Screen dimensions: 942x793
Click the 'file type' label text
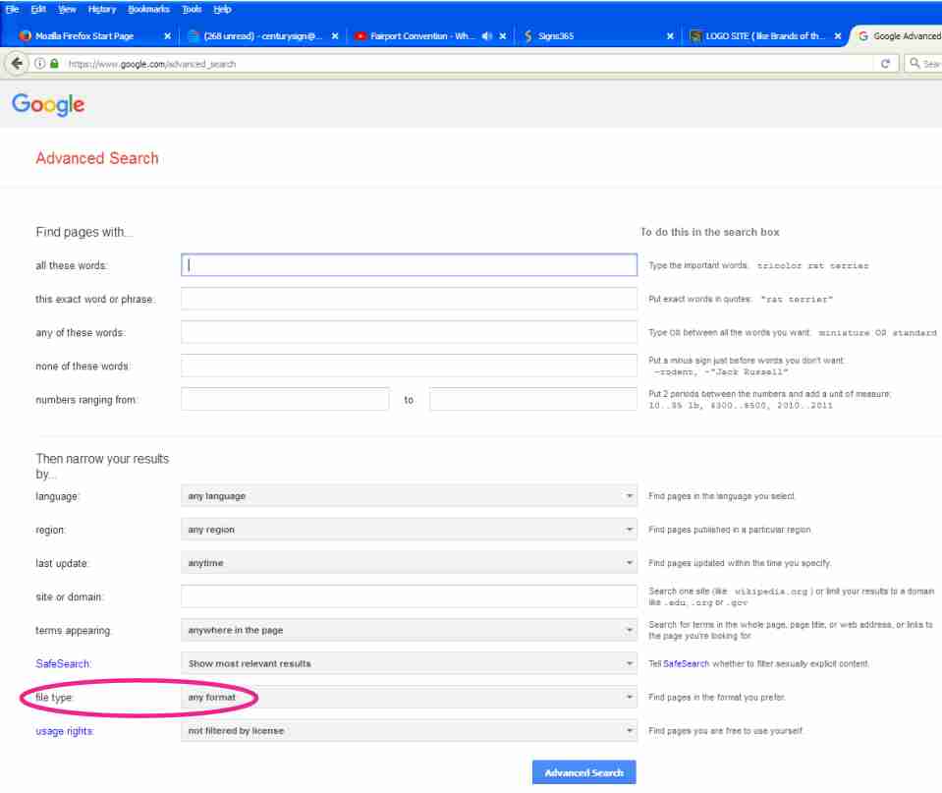pyautogui.click(x=54, y=698)
